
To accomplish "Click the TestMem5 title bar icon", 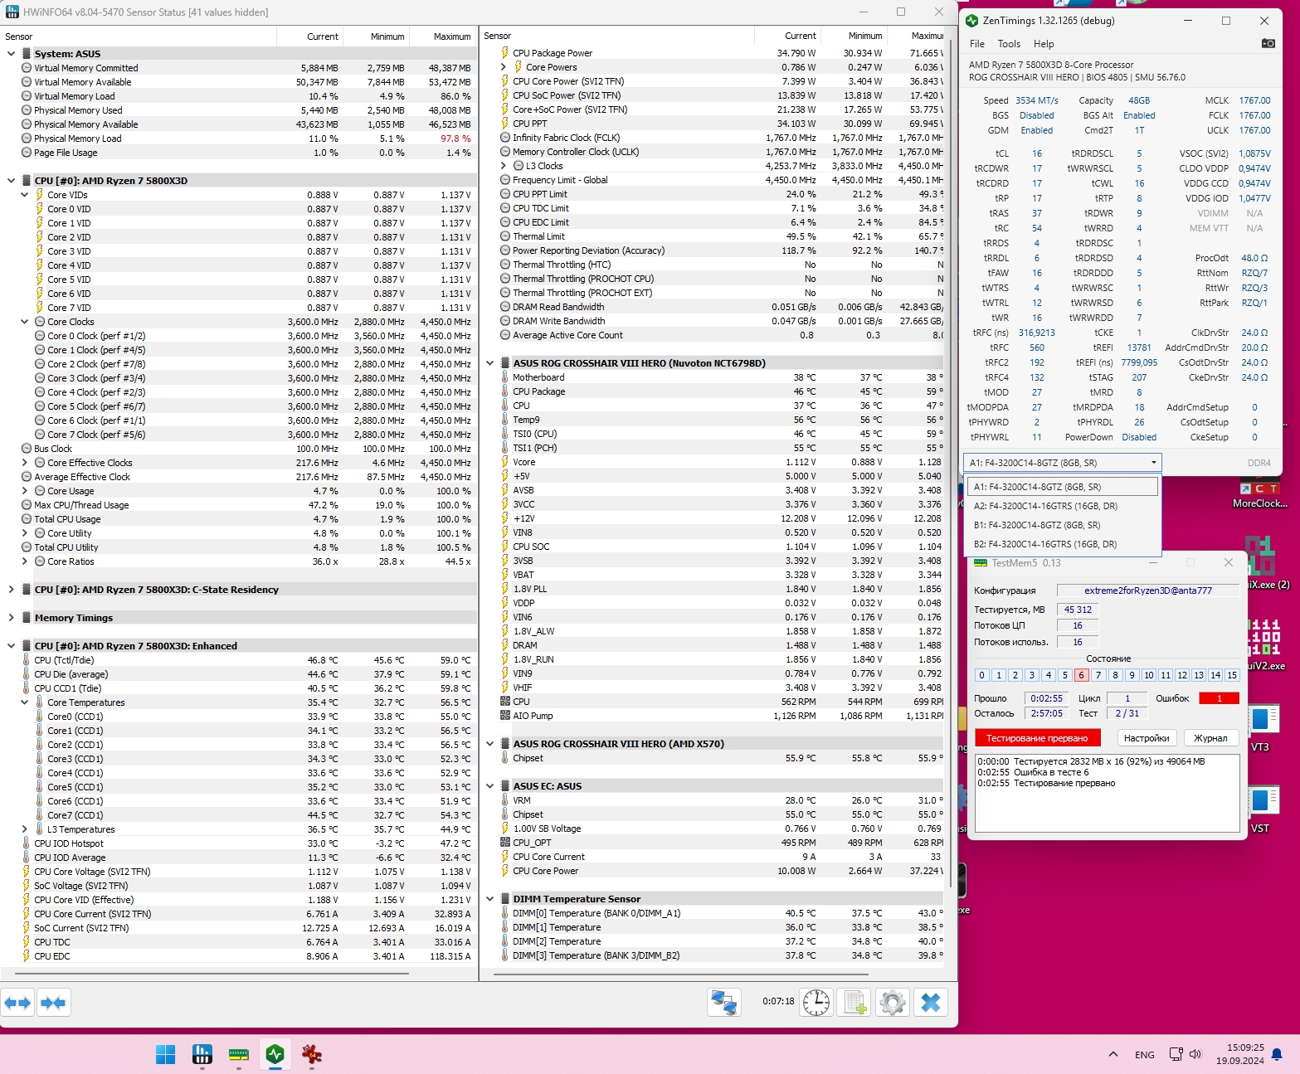I will tap(981, 563).
